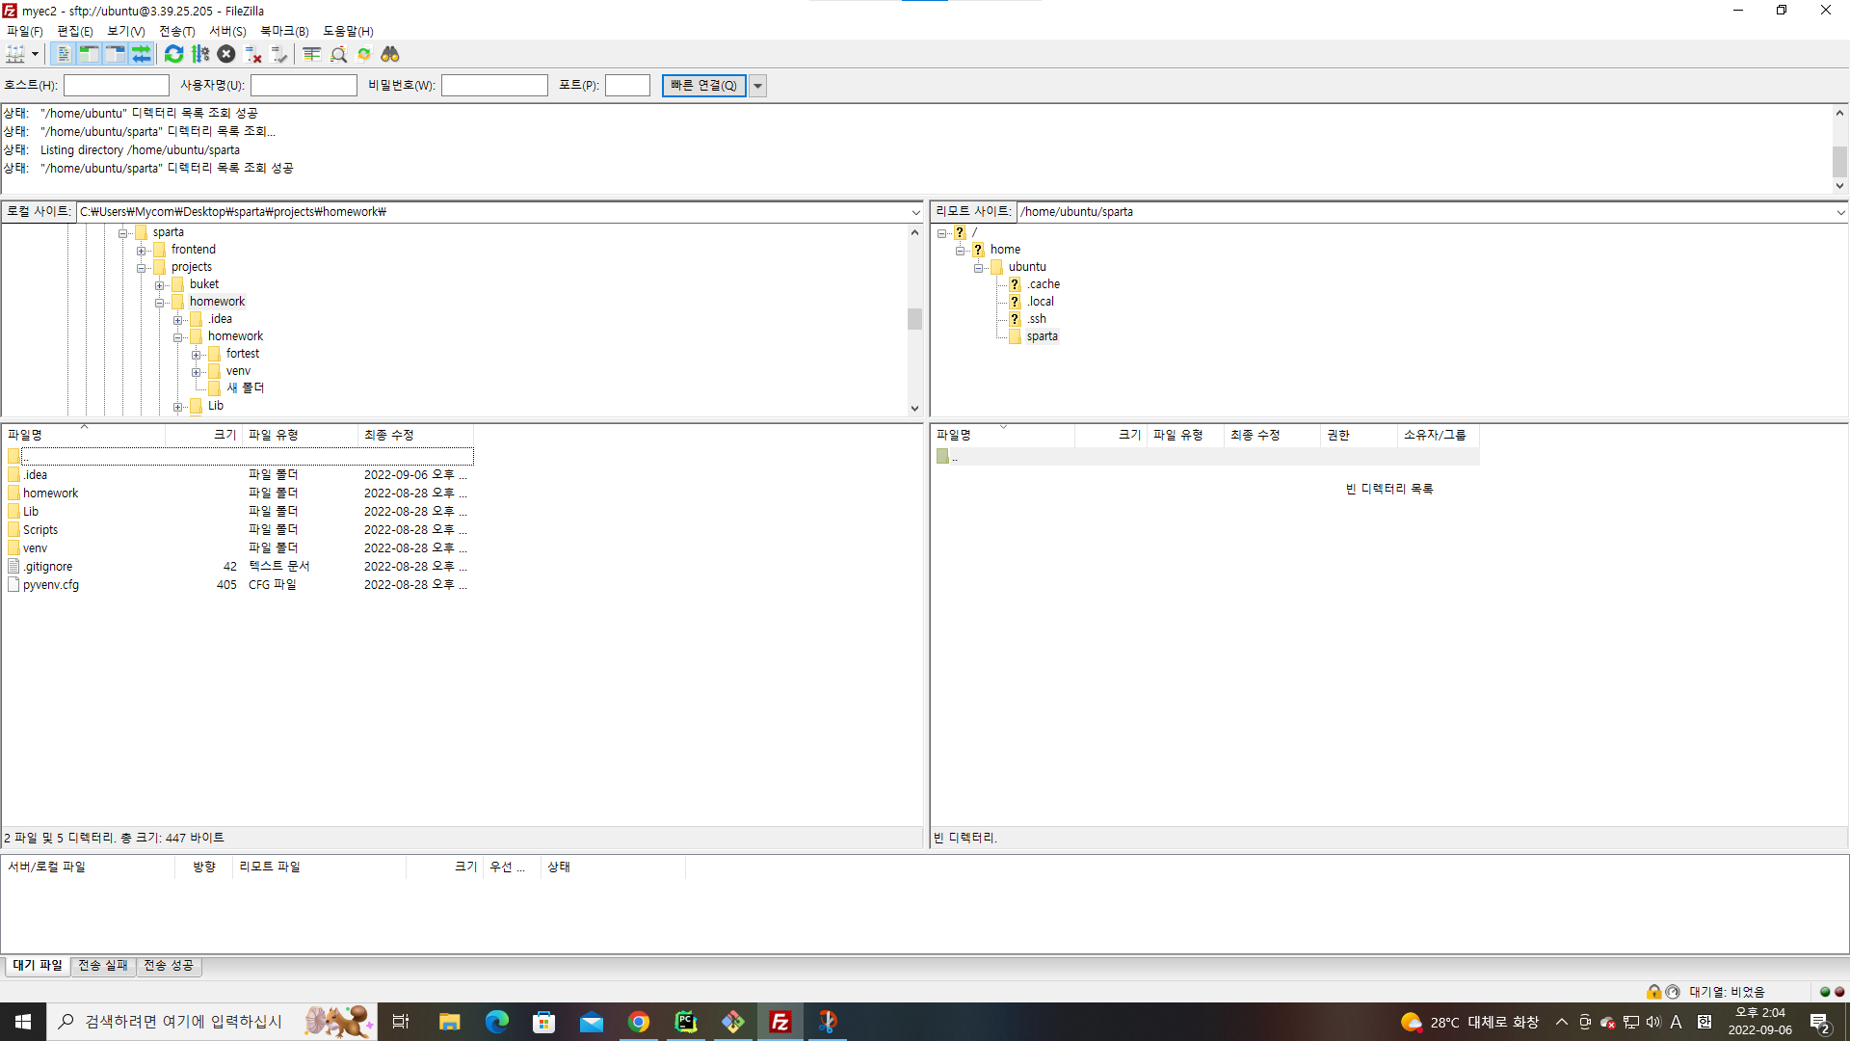
Task: Click the encryption lock status icon
Action: (1654, 992)
